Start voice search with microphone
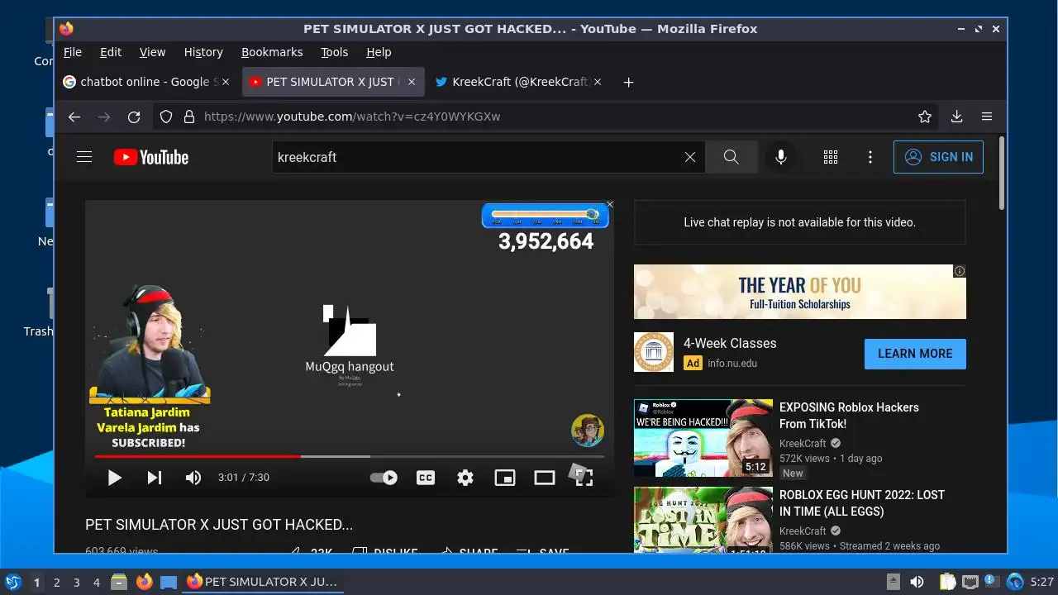The width and height of the screenshot is (1058, 595). tap(781, 157)
